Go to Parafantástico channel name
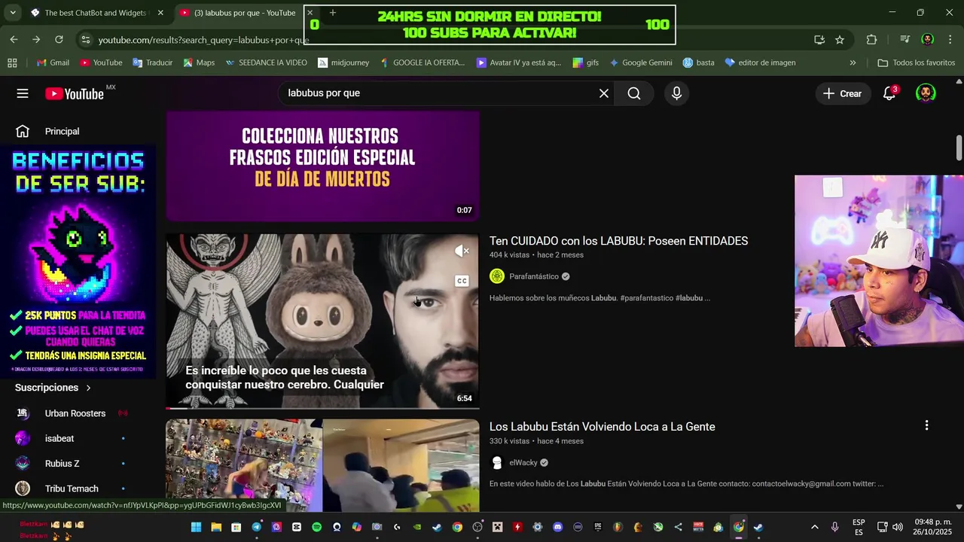This screenshot has width=964, height=542. (534, 276)
